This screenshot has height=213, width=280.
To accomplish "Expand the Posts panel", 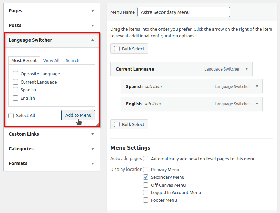I will (x=92, y=25).
